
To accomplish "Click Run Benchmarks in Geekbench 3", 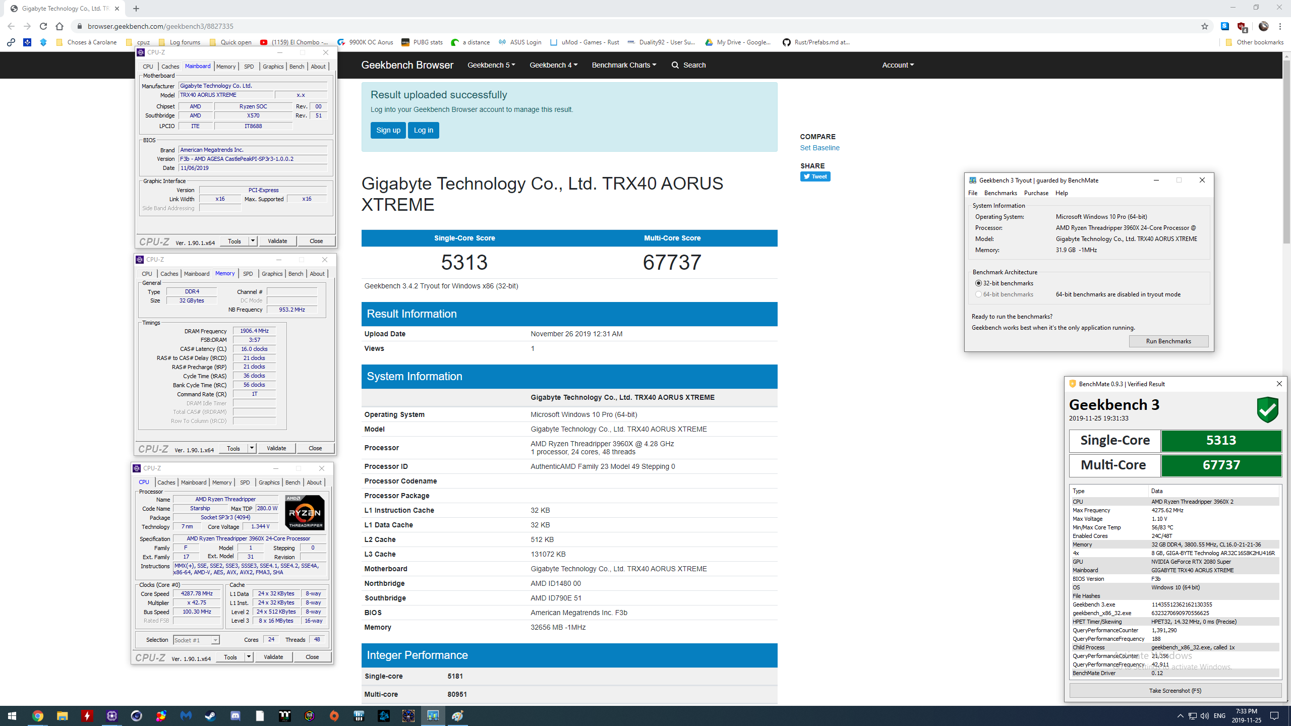I will click(x=1168, y=341).
